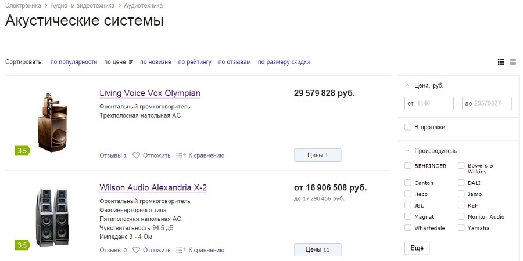Tick the Yamaha manufacturer checkbox
Screen dimensions: 523x261
(461, 228)
